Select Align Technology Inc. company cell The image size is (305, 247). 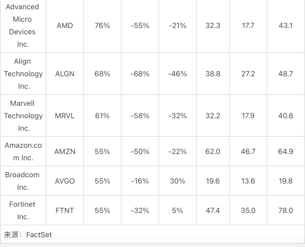[23, 74]
